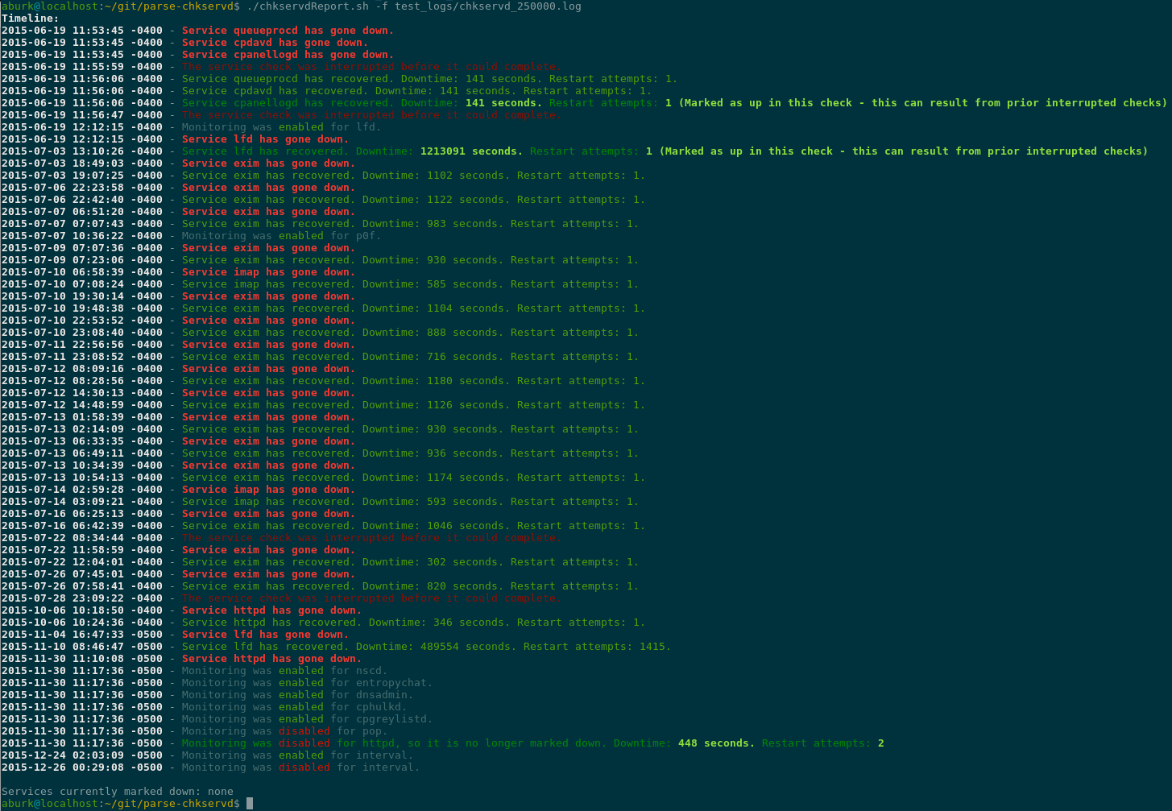Click 'Service queueprocd has gone down.'
The image size is (1172, 811).
pos(288,31)
